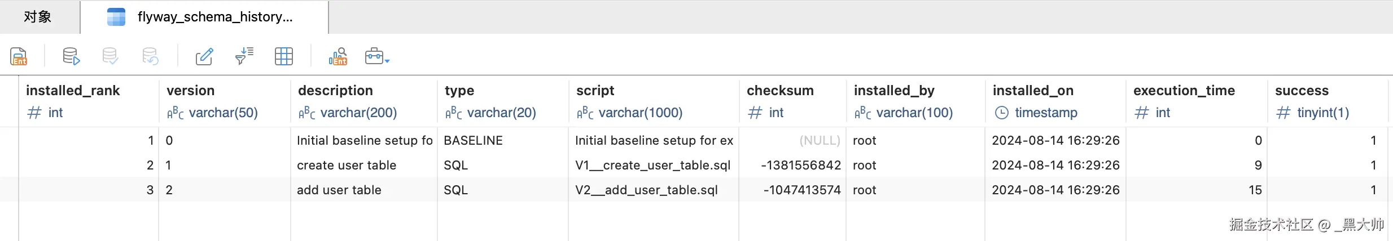The image size is (1393, 241).
Task: Click the commit database checkmark icon
Action: coord(110,56)
